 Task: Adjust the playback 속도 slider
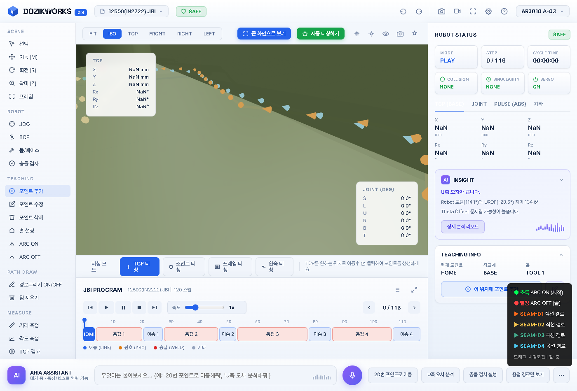(204, 307)
